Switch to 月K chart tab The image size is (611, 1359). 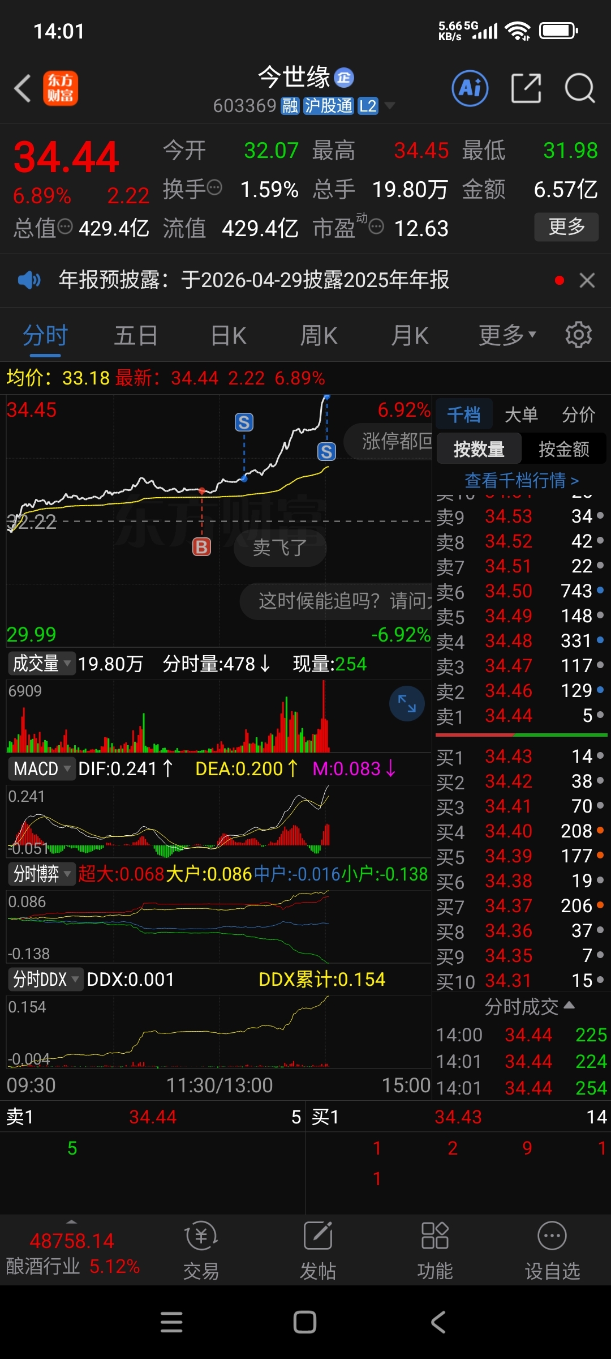[410, 335]
